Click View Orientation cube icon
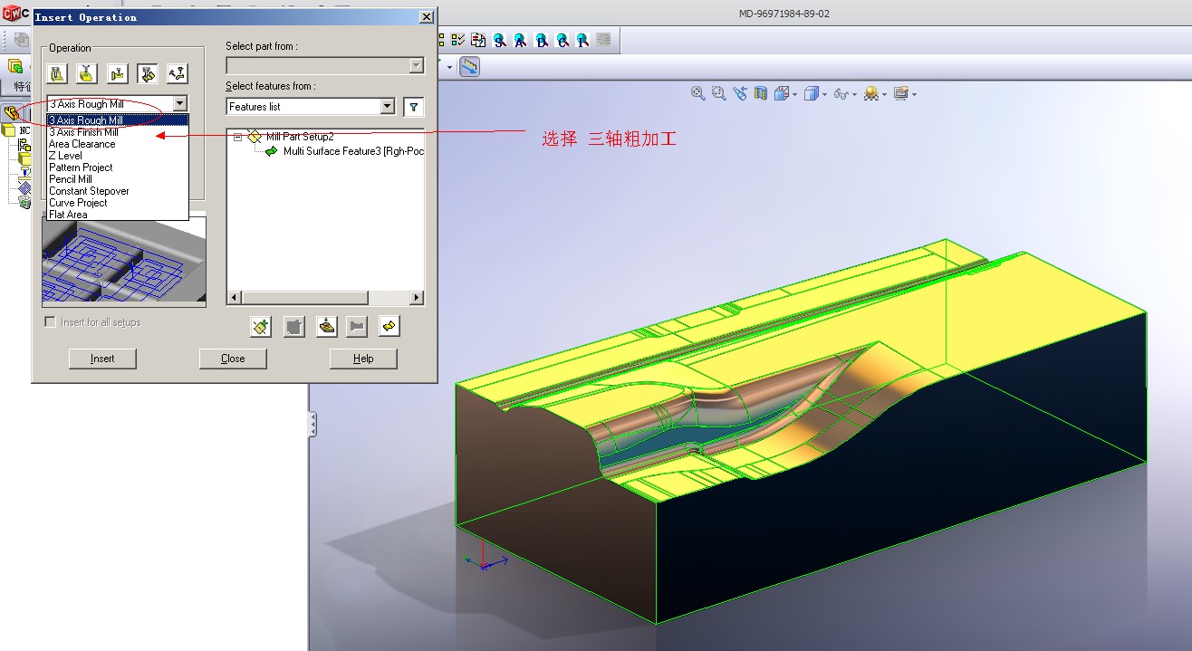 782,93
